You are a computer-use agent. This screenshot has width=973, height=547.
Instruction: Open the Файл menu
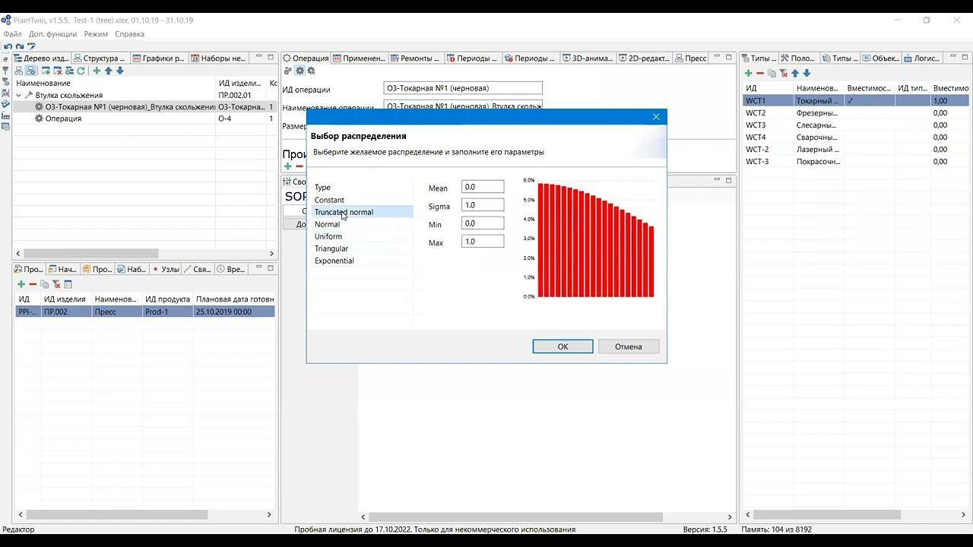tap(12, 34)
